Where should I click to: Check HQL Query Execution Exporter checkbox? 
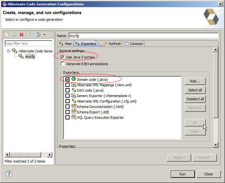click(x=67, y=117)
